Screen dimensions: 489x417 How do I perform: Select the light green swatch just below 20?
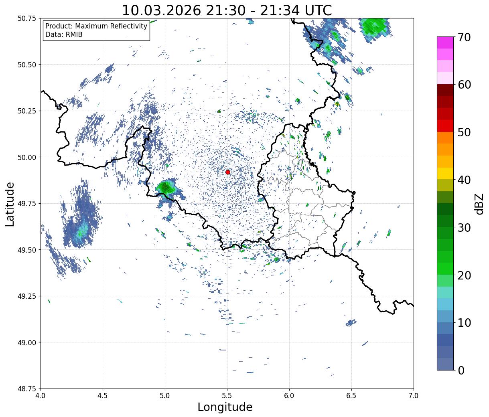pos(445,281)
